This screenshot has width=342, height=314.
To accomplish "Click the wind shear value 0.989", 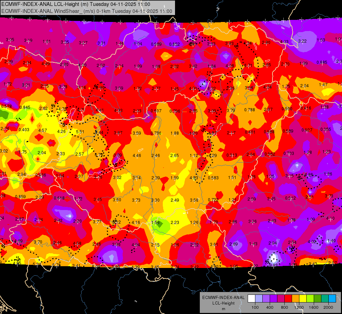I will 156,44.
